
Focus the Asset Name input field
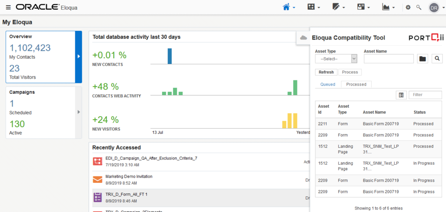389,59
